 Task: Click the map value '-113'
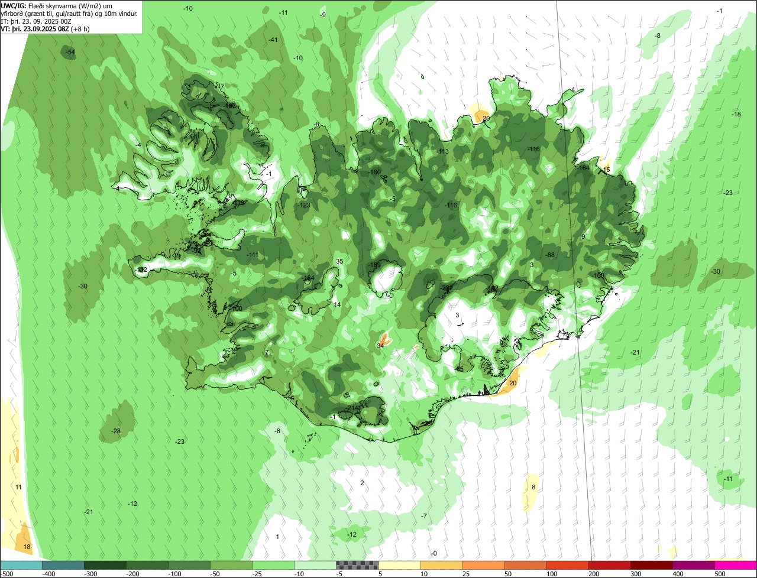443,152
